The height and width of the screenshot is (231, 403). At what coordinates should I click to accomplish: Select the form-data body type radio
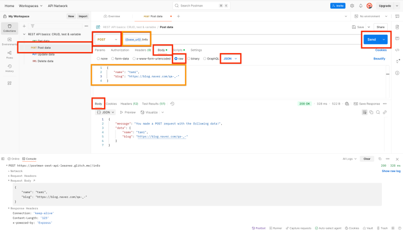113,58
